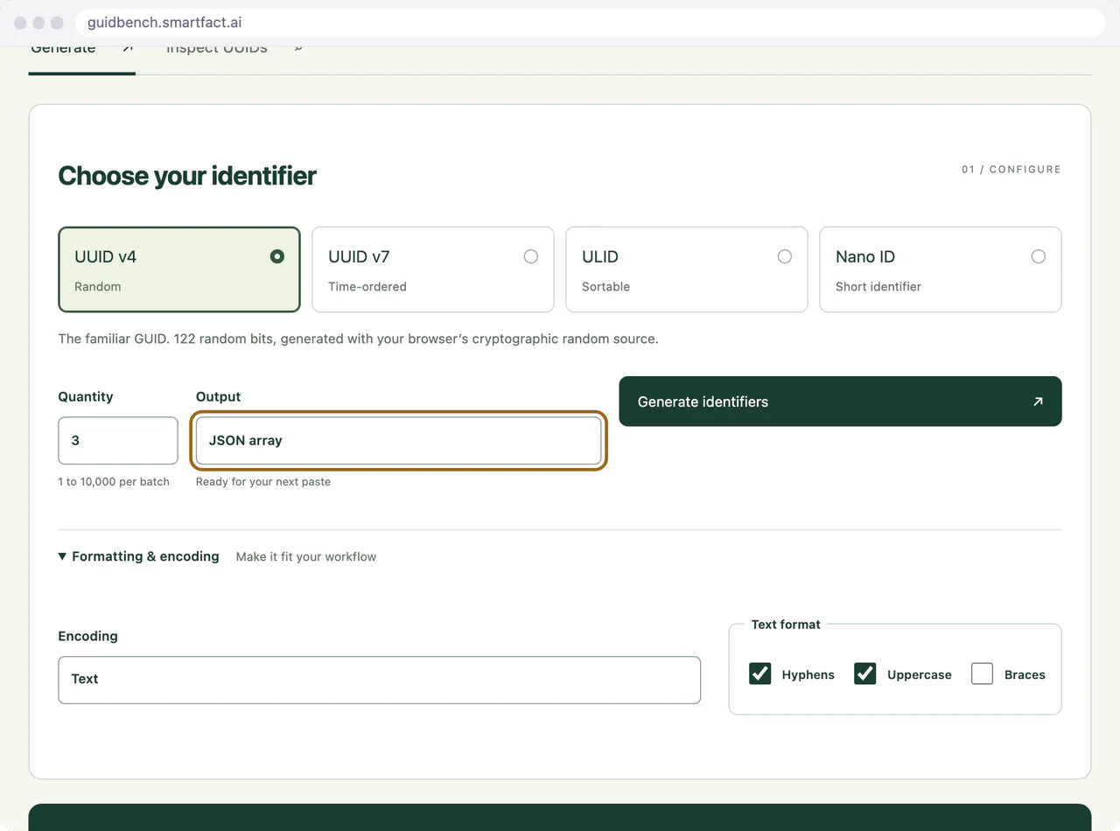1120x831 pixels.
Task: Select the UUID v4 Random option
Action: click(x=179, y=269)
